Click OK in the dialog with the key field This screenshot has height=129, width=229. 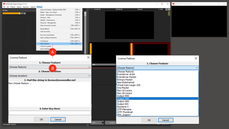42,119
